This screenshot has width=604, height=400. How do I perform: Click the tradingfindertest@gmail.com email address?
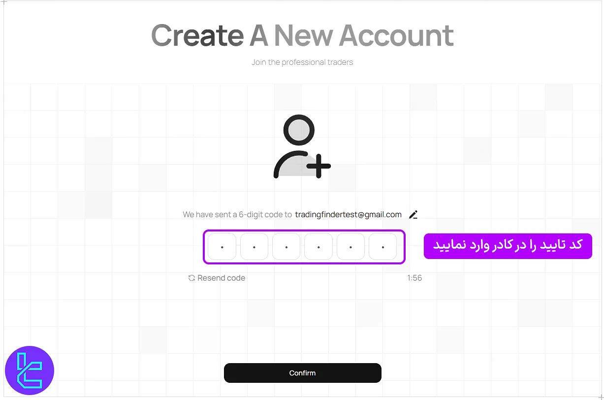[348, 215]
